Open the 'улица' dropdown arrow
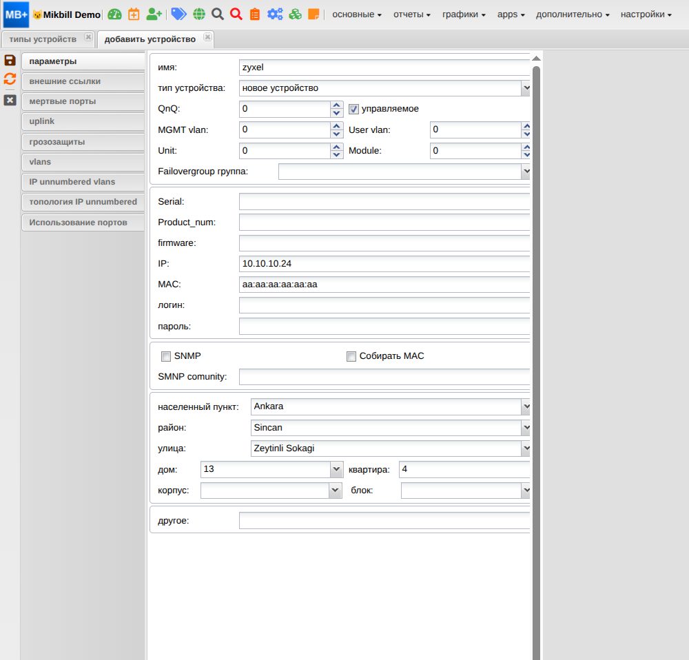 tap(526, 448)
